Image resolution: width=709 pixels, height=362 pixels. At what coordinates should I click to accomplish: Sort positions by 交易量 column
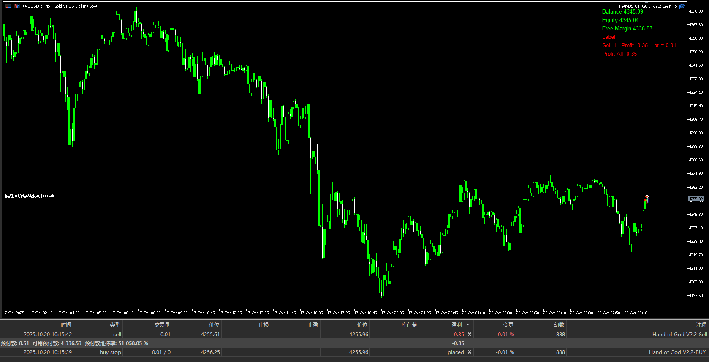pyautogui.click(x=162, y=325)
